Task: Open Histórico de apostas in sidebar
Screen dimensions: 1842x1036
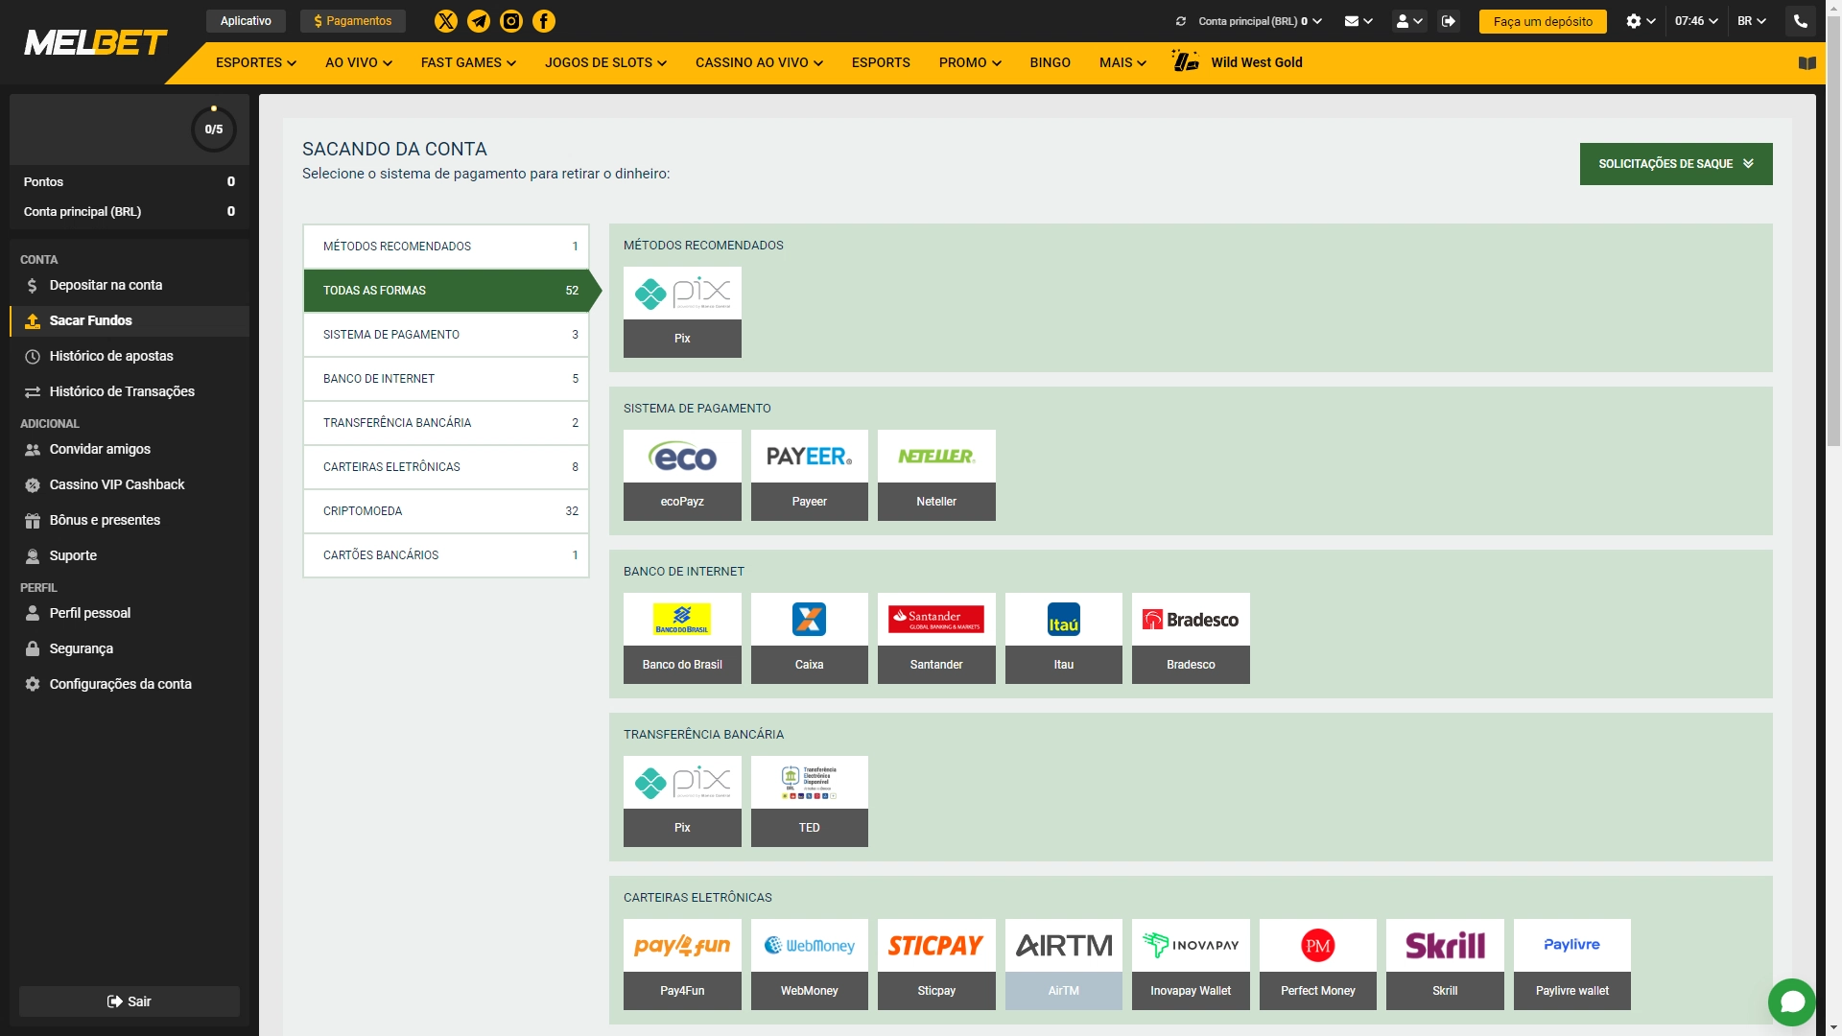Action: [130, 356]
